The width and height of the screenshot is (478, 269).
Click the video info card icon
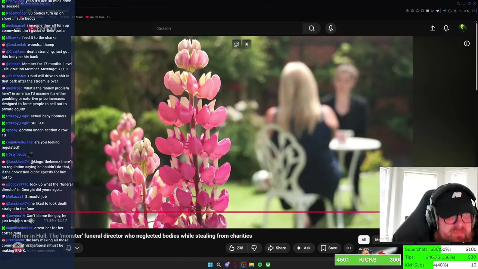click(x=467, y=44)
